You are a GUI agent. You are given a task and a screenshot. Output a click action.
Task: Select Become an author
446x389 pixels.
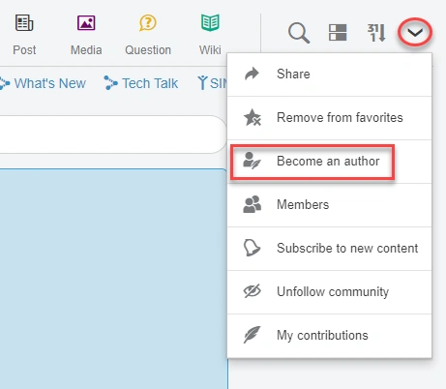(x=330, y=162)
